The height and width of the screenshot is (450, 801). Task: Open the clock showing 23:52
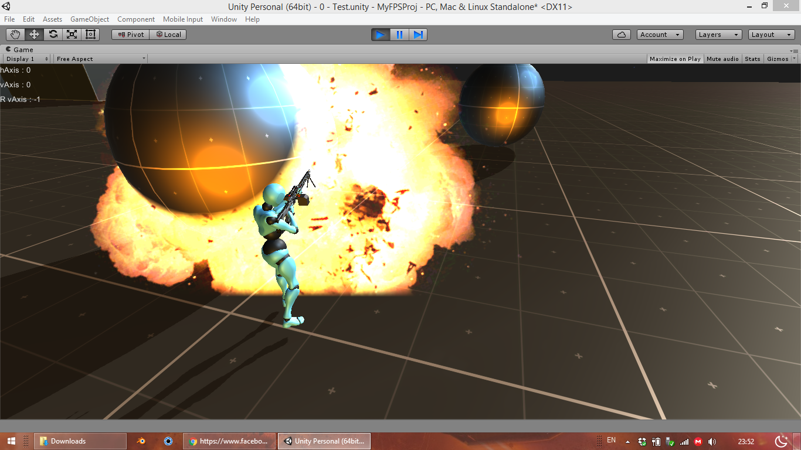[x=746, y=441]
